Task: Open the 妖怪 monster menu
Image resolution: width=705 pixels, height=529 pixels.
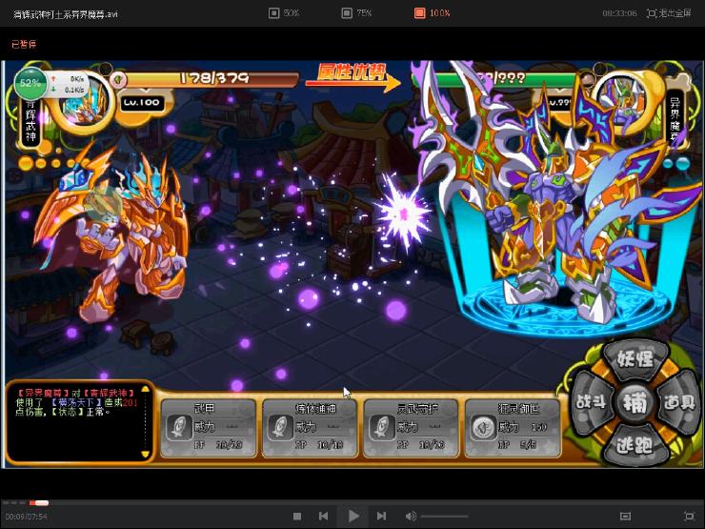Action: coord(634,359)
